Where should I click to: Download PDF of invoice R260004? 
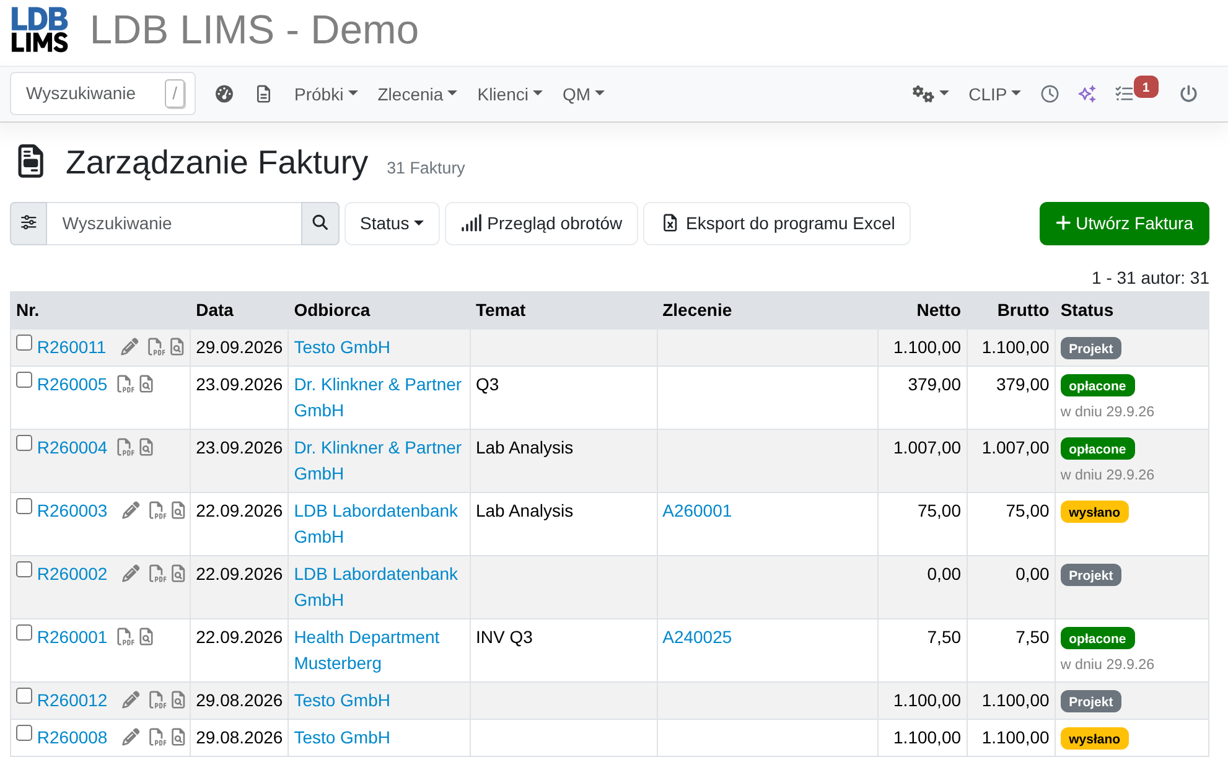pos(125,447)
